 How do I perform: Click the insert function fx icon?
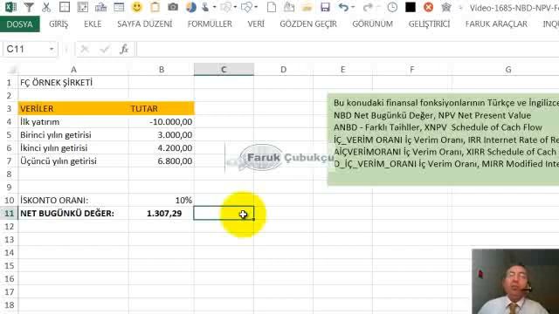[124, 49]
